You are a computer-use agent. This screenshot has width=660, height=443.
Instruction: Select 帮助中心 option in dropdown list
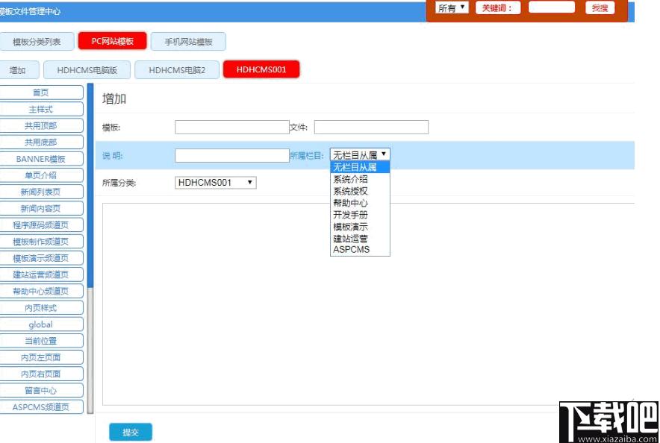[x=350, y=203]
